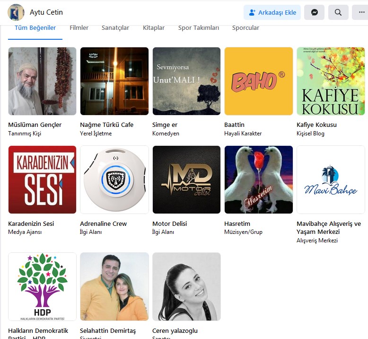The image size is (368, 339).
Task: Click Aytu Cetin profile name
Action: point(46,12)
